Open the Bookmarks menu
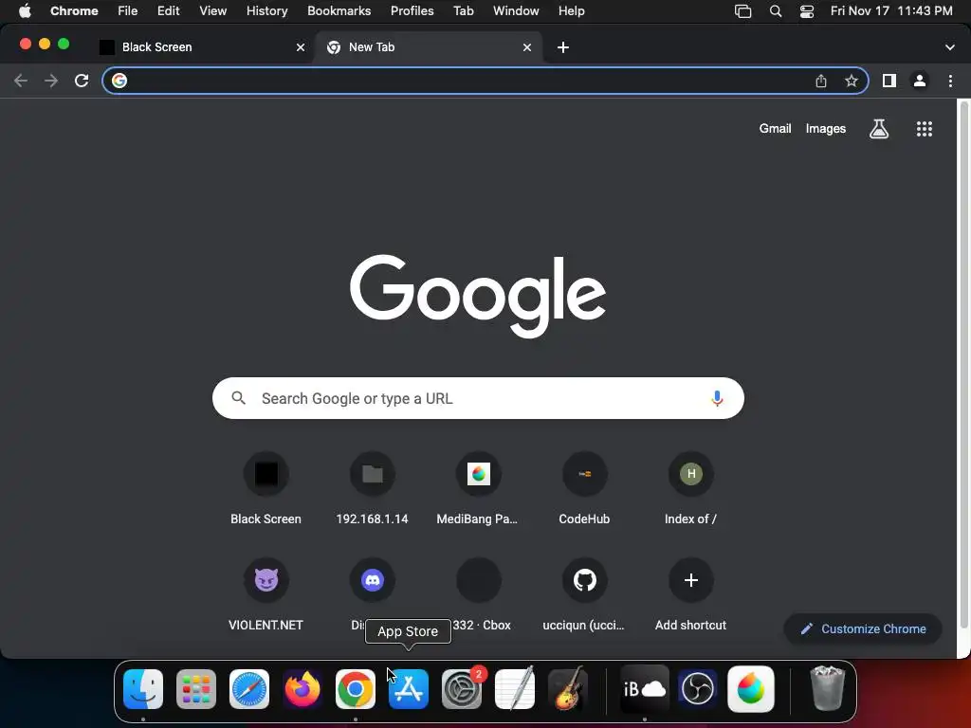The image size is (971, 728). click(339, 10)
